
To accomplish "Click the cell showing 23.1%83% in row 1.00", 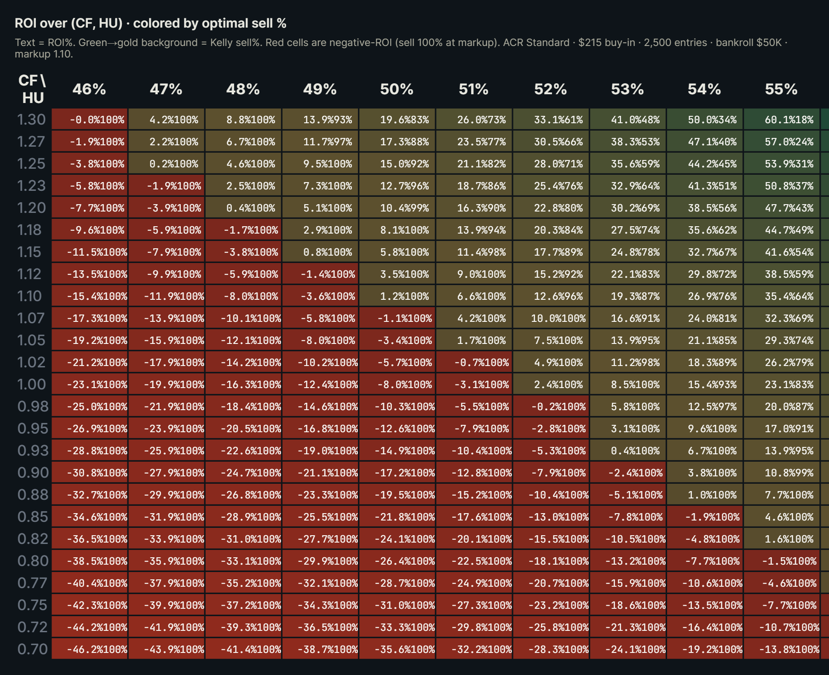I will coord(781,384).
